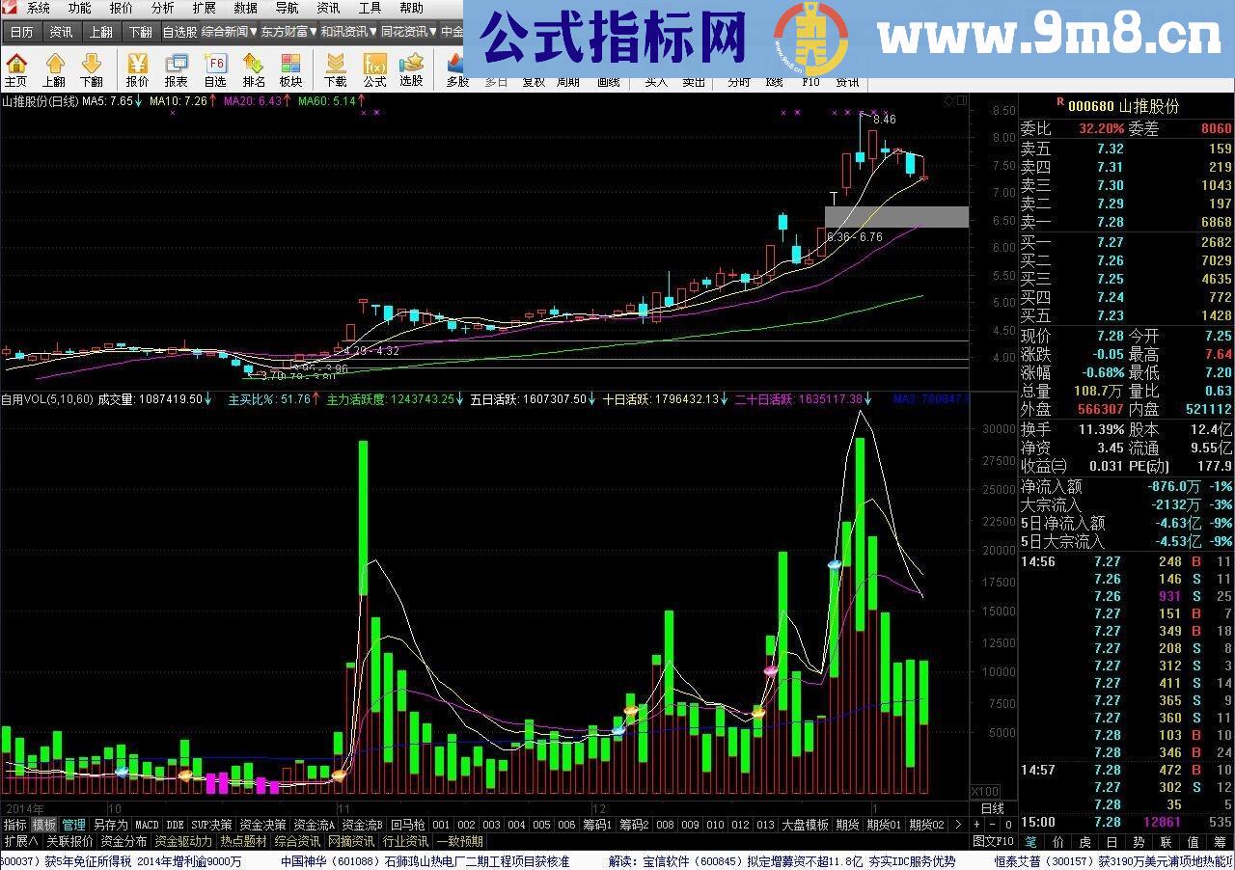The height and width of the screenshot is (870, 1235).
Task: Select the 排名 ranking icon
Action: tap(253, 68)
